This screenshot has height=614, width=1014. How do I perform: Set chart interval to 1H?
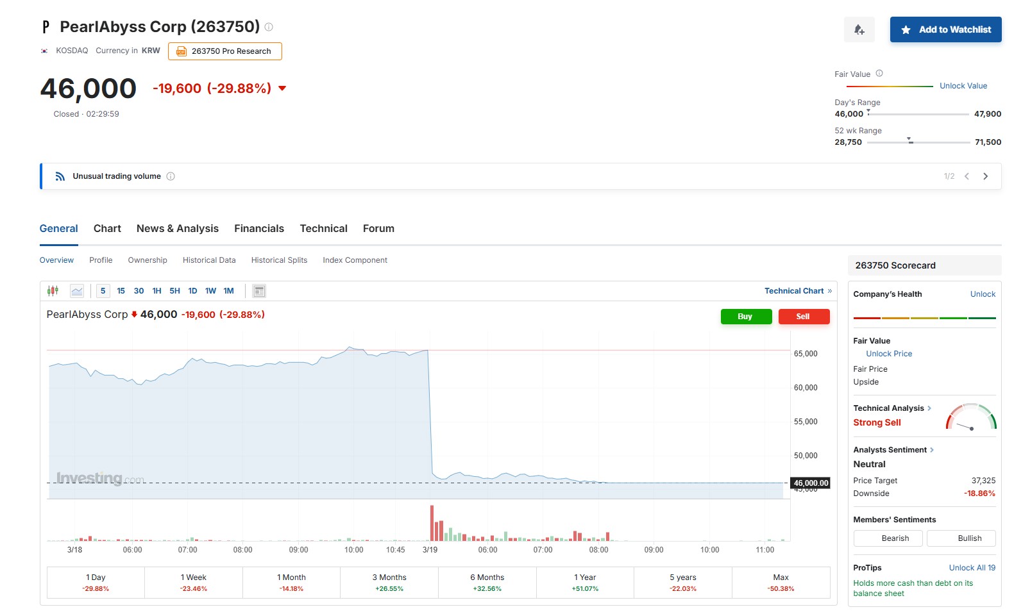(x=156, y=291)
